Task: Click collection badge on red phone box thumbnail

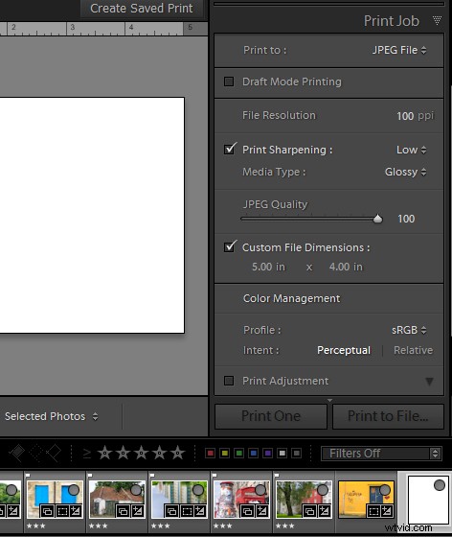Action: point(247,512)
